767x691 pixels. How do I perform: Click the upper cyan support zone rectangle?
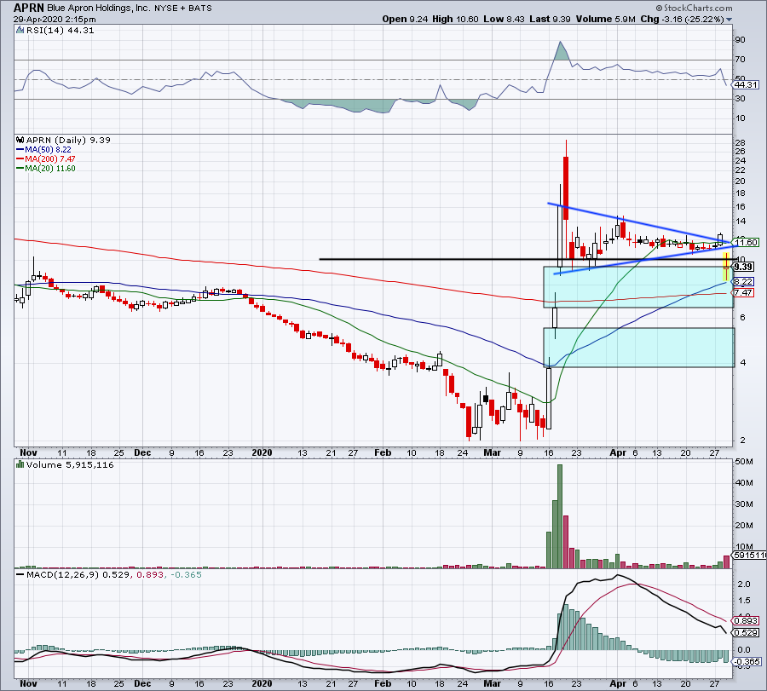(x=639, y=287)
